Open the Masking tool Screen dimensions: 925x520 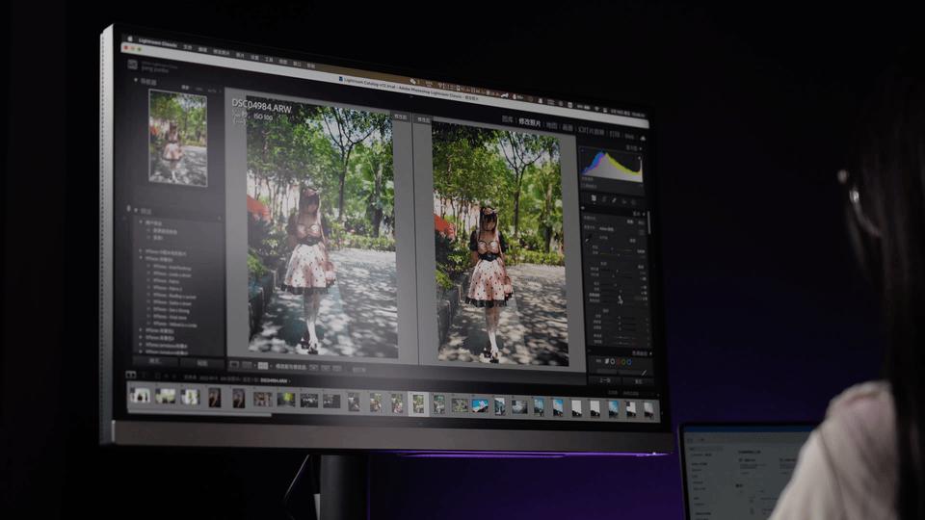pos(634,203)
